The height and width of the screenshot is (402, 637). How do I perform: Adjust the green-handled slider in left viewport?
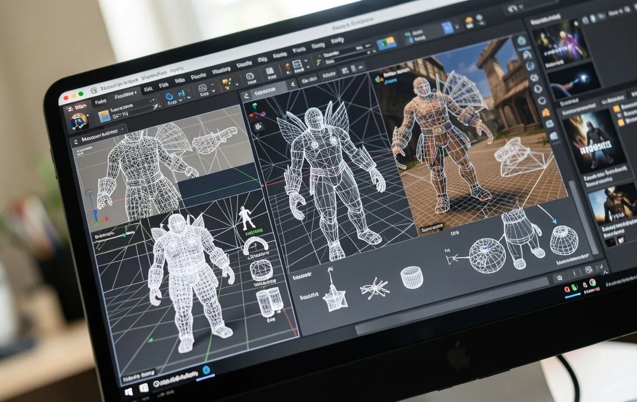tap(124, 235)
